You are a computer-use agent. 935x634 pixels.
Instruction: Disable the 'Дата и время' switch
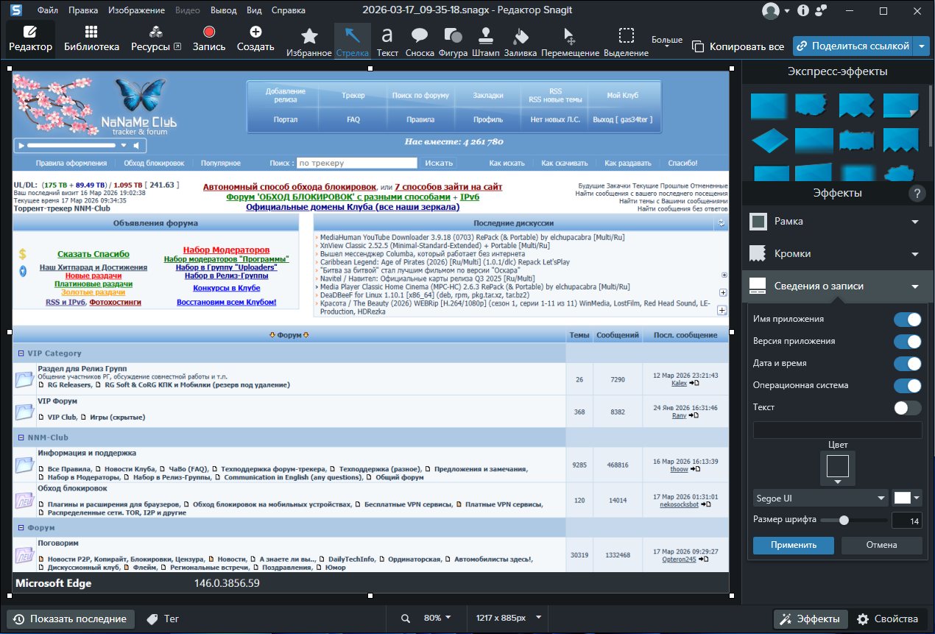907,364
